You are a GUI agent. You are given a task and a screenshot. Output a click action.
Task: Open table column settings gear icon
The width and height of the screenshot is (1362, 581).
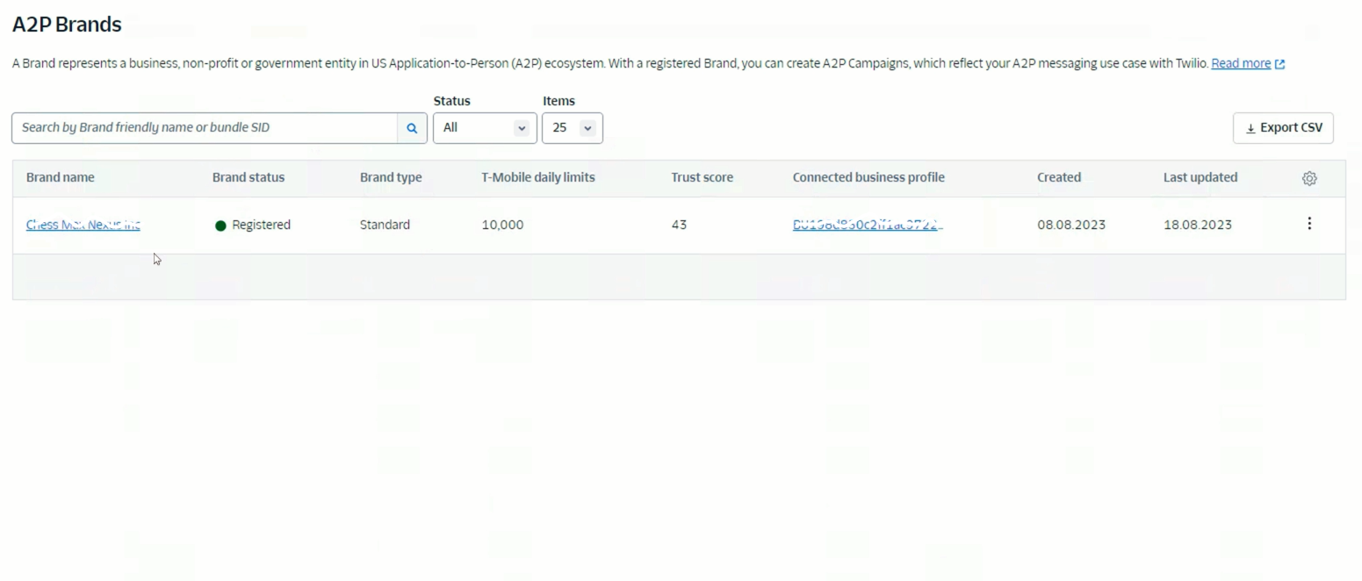pos(1308,178)
